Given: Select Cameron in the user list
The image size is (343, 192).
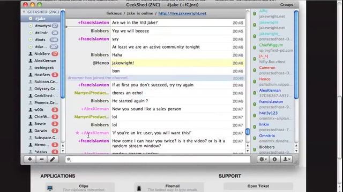Looking at the screenshot, I should [x=267, y=68].
